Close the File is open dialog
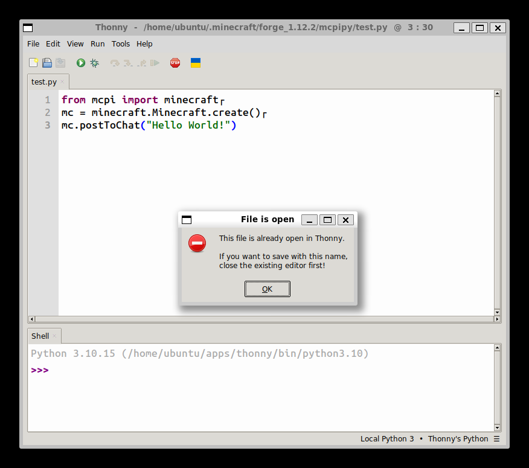 (345, 220)
